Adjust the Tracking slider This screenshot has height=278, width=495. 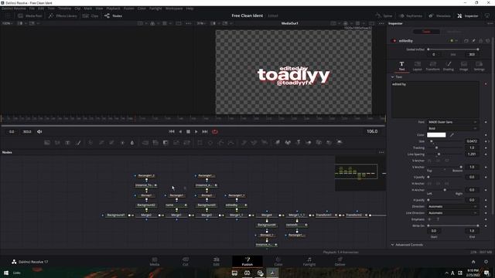pyautogui.click(x=445, y=147)
